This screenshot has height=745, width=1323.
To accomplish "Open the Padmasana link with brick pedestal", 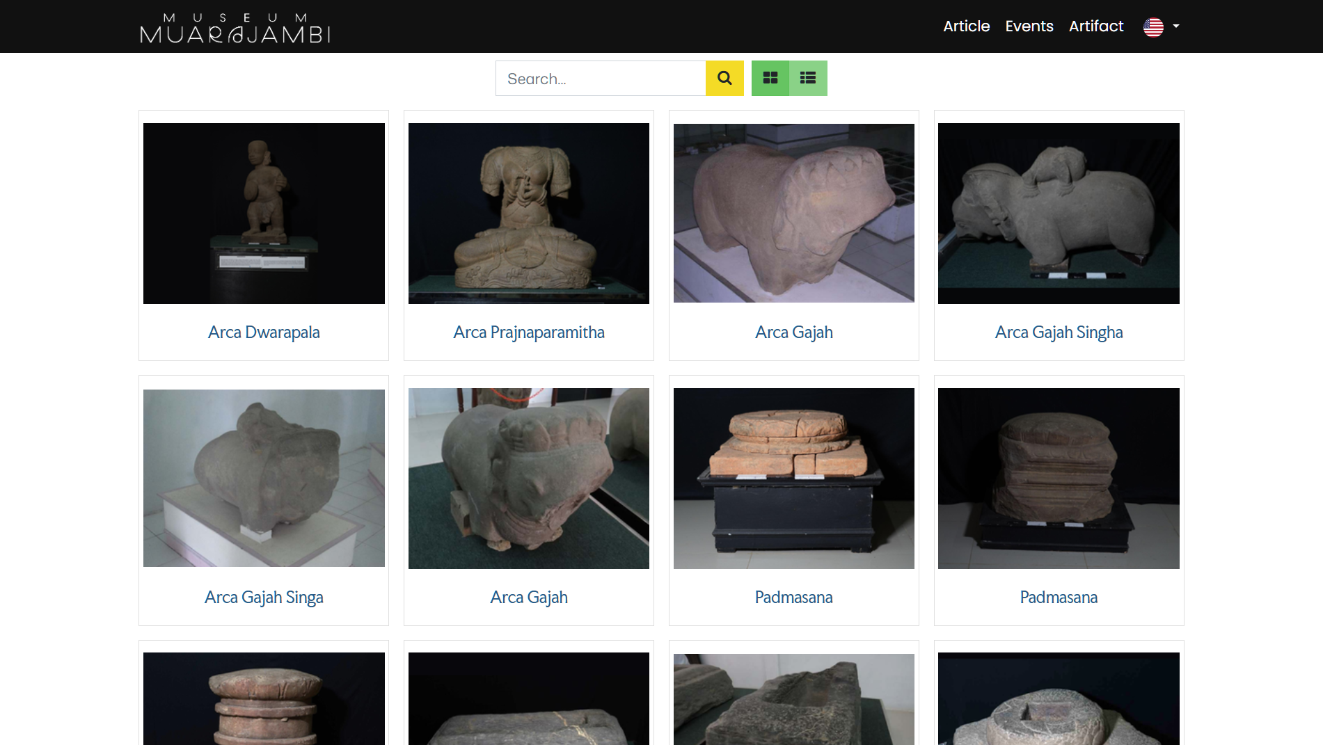I will coord(794,597).
